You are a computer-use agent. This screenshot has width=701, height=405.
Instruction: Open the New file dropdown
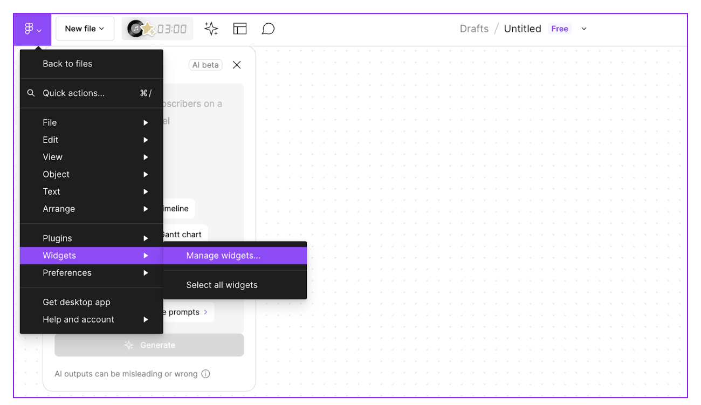pyautogui.click(x=85, y=28)
